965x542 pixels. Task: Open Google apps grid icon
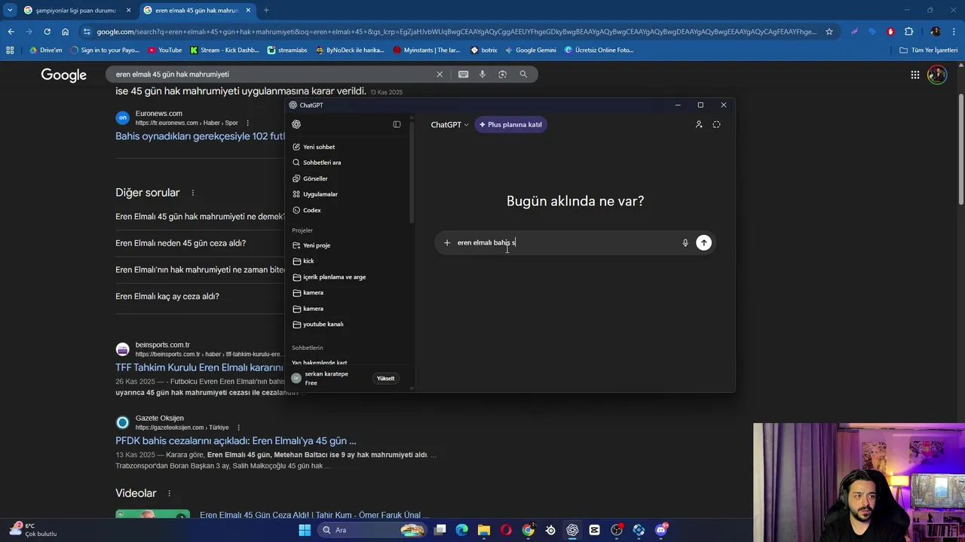914,75
